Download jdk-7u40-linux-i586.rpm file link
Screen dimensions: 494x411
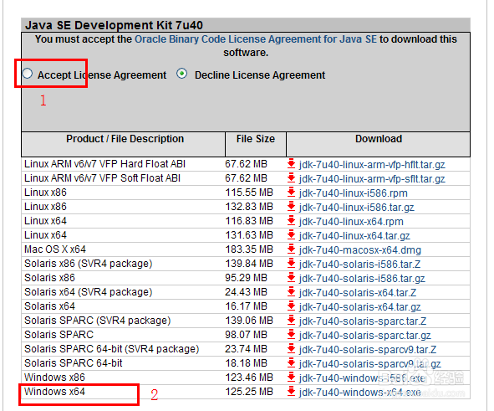[354, 193]
